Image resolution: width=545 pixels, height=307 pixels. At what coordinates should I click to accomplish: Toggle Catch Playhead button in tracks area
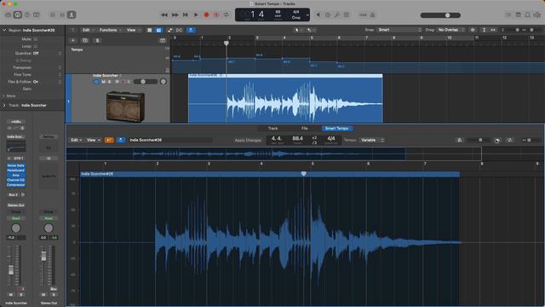pos(191,31)
